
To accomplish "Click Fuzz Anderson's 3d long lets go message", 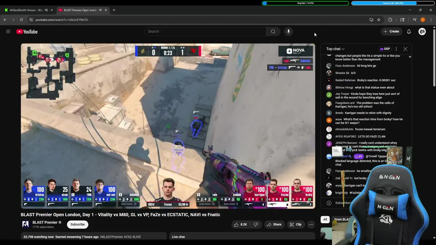I will (366, 66).
